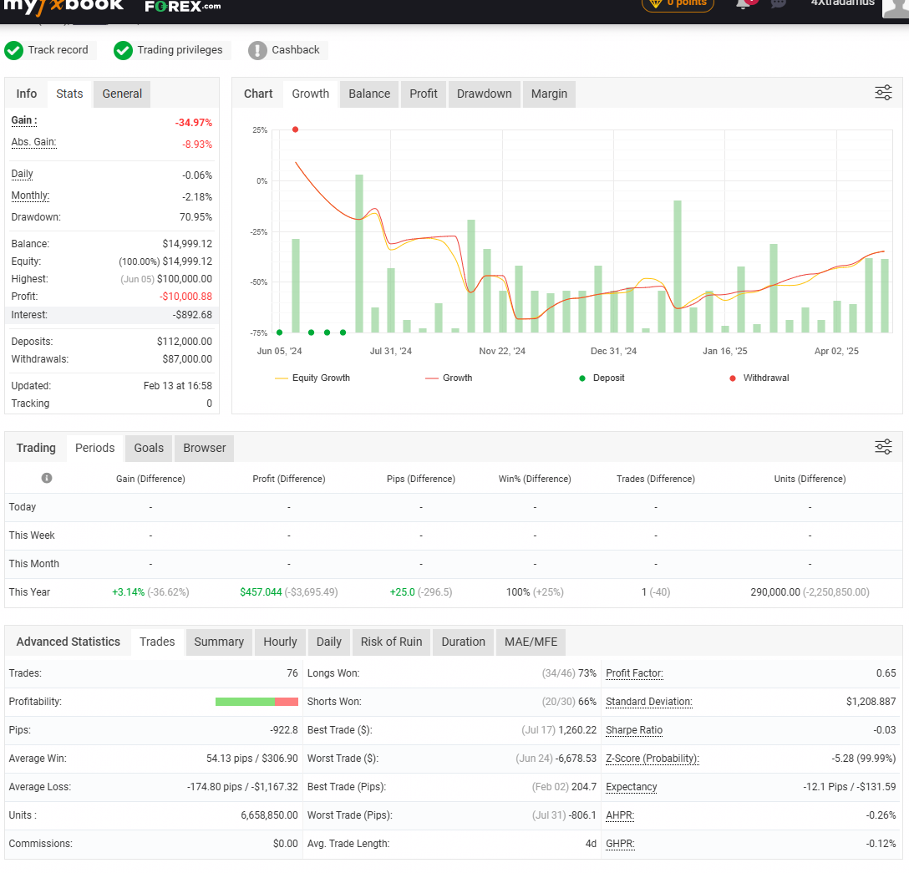The width and height of the screenshot is (909, 873).
Task: Open the Risk of Ruin tab
Action: [391, 642]
